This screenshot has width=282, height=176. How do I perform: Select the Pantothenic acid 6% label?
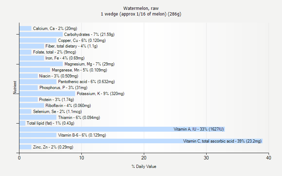pyautogui.click(x=86, y=82)
